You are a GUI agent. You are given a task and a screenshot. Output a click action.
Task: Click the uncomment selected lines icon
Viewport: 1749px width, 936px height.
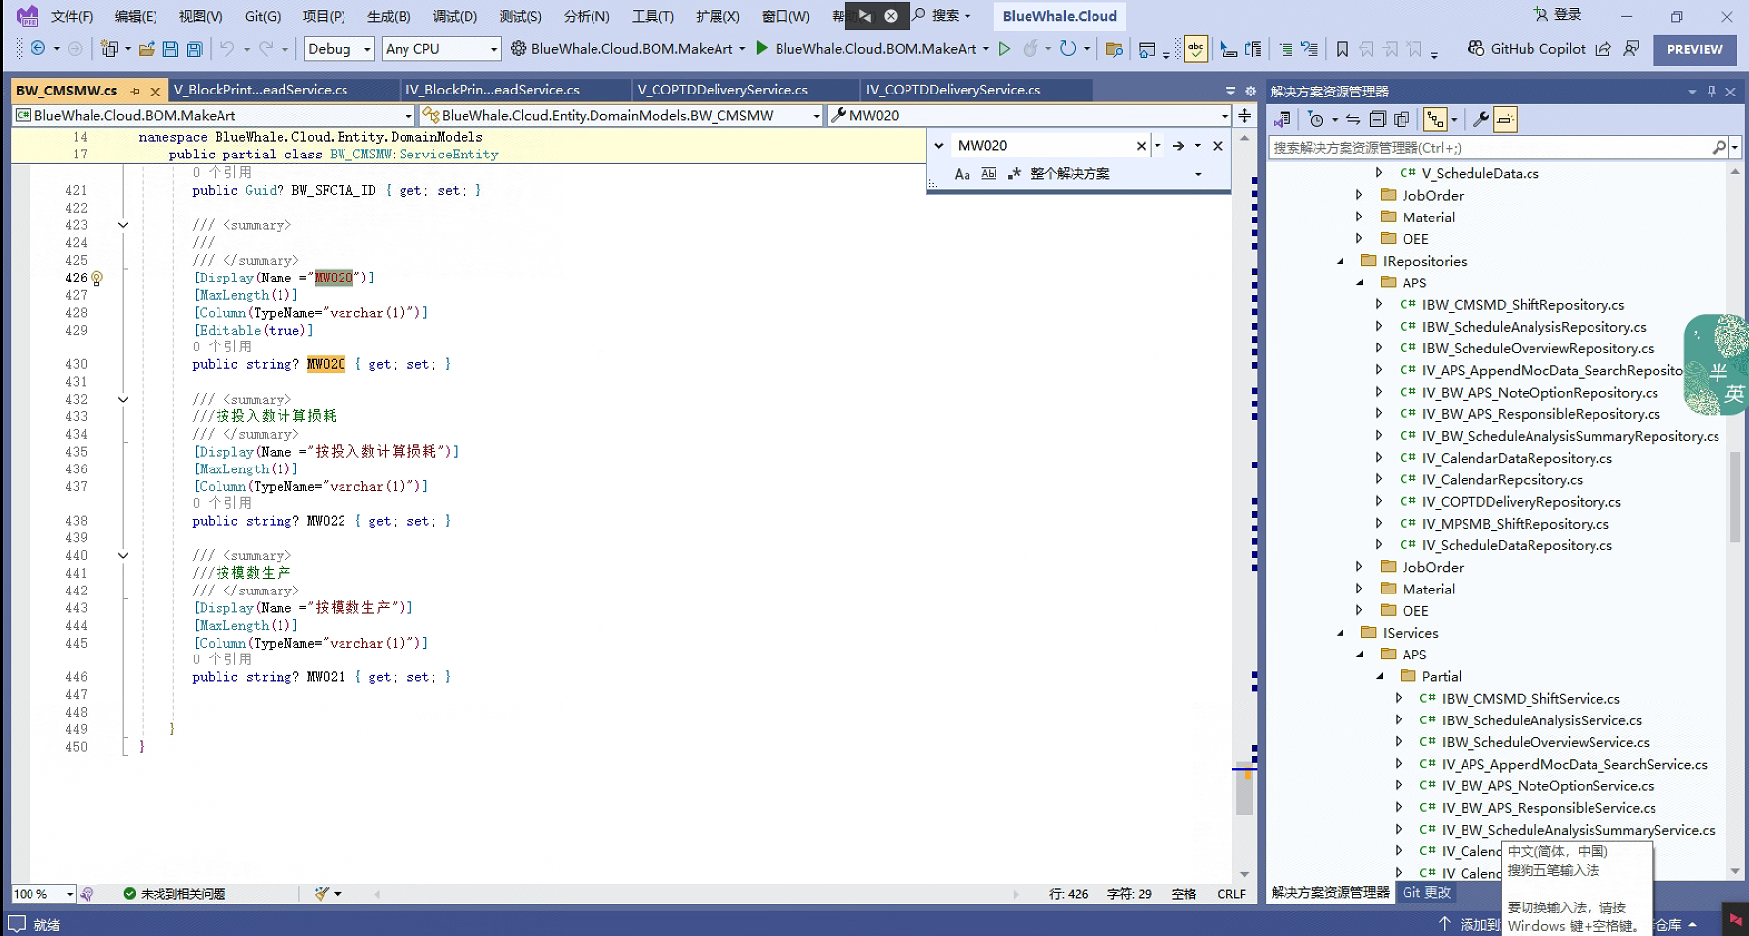coord(1309,49)
